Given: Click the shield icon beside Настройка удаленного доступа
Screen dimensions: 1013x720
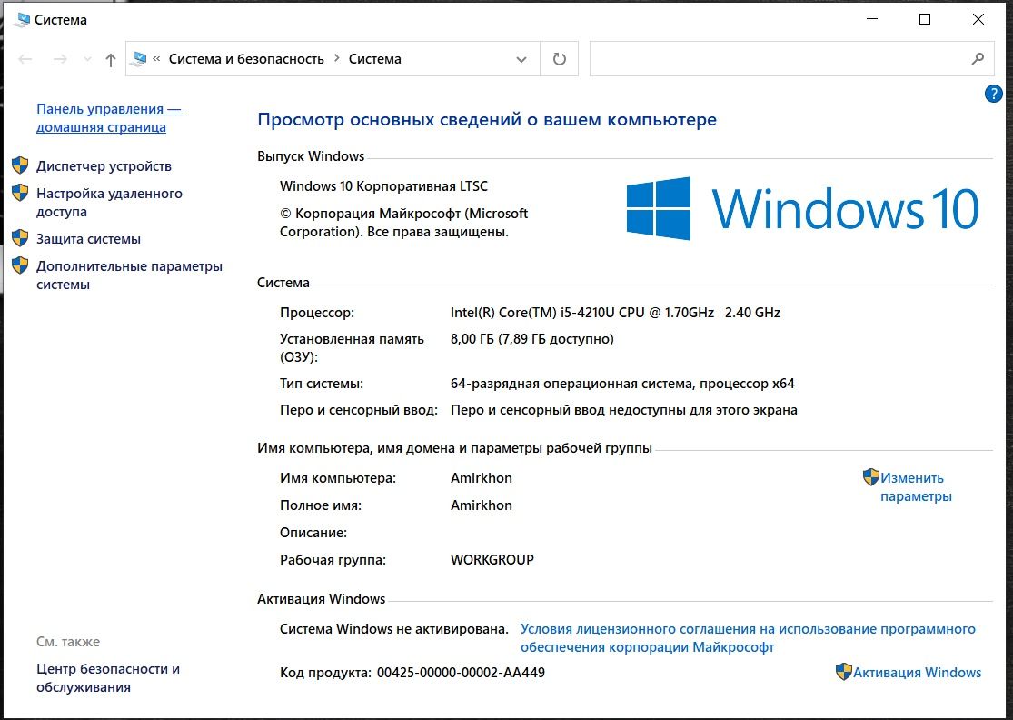Looking at the screenshot, I should point(20,193).
